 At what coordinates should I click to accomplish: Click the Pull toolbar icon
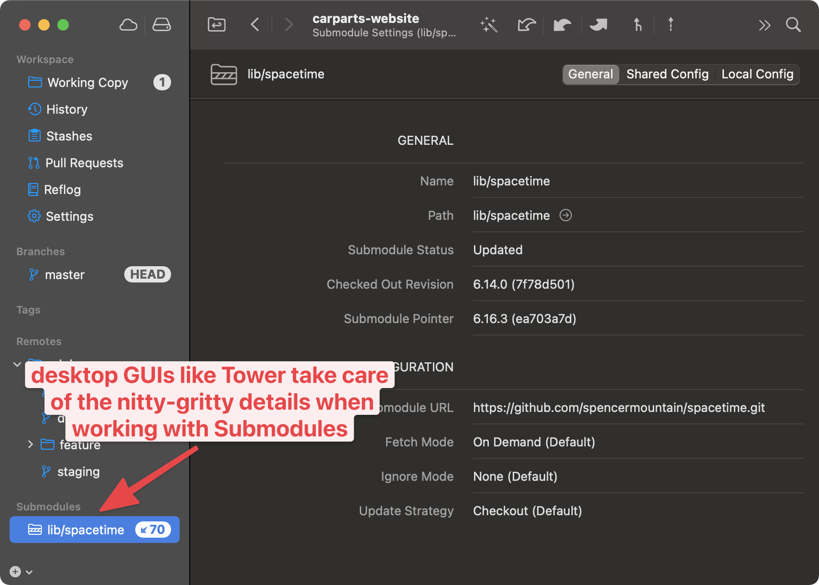coord(562,25)
